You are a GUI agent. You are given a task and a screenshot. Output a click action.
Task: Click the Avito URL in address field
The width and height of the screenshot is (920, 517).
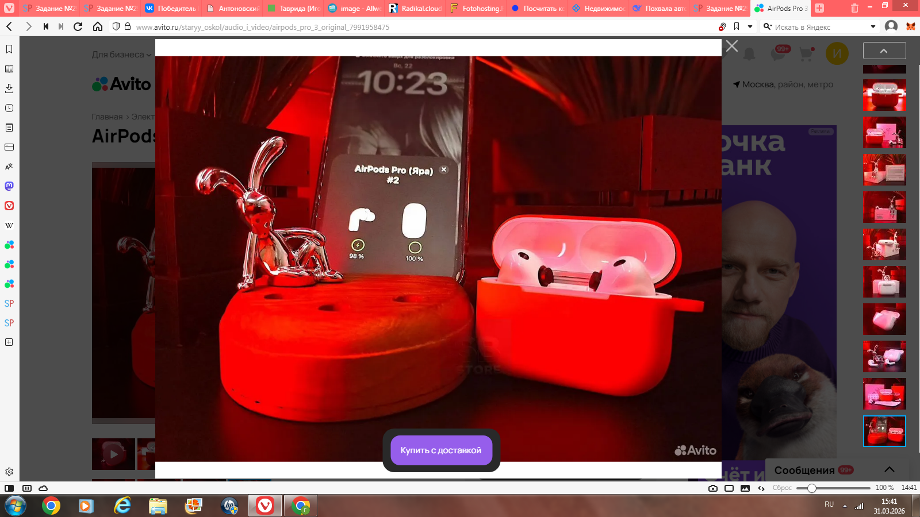coord(263,27)
